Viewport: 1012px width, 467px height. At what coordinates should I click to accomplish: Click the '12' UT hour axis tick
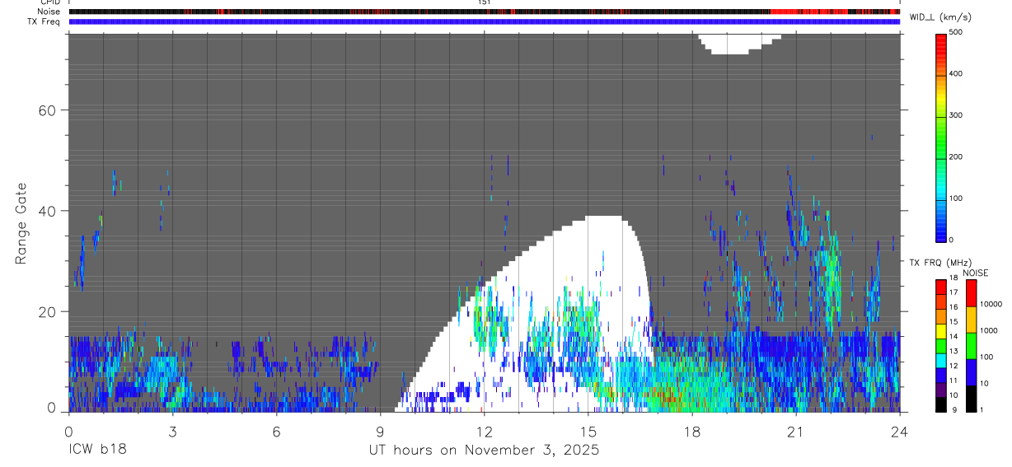click(x=484, y=431)
